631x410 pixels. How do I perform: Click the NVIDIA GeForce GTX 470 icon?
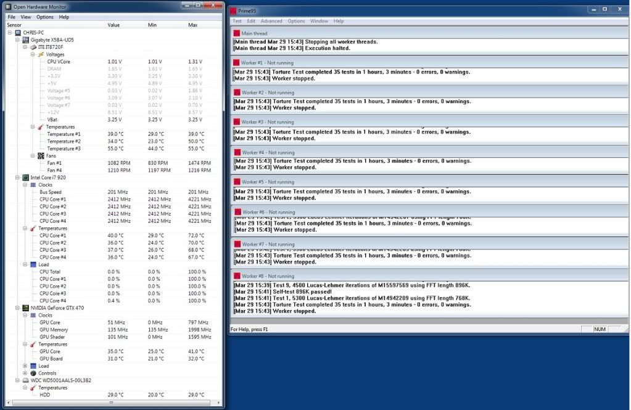(x=25, y=308)
